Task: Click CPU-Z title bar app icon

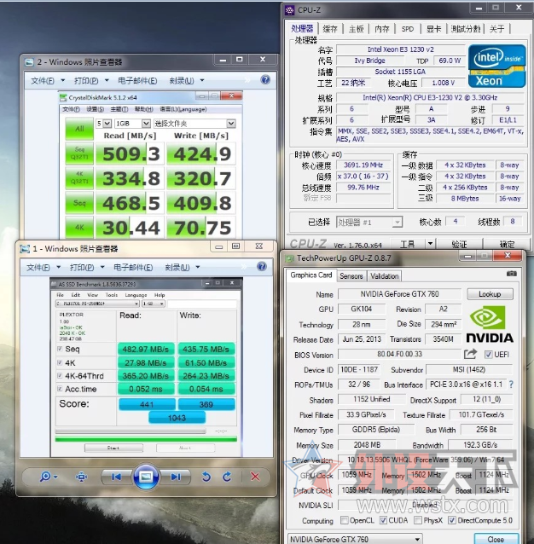Action: coord(289,10)
